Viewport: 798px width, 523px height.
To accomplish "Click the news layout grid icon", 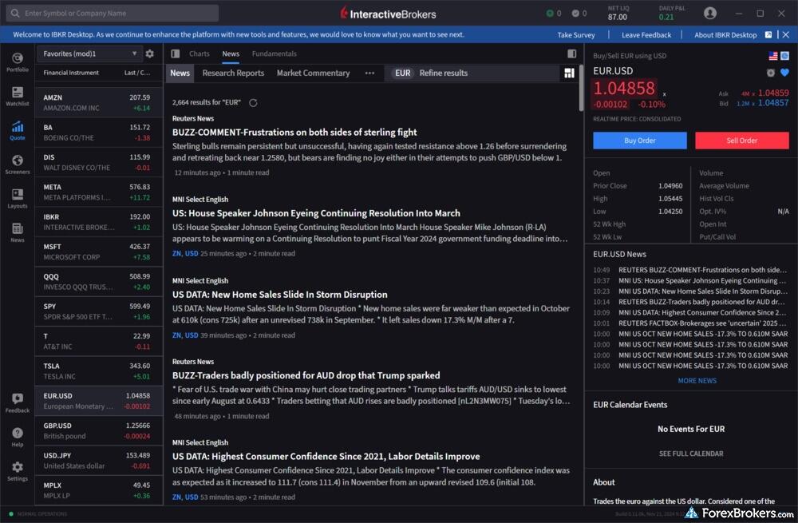I will (569, 73).
